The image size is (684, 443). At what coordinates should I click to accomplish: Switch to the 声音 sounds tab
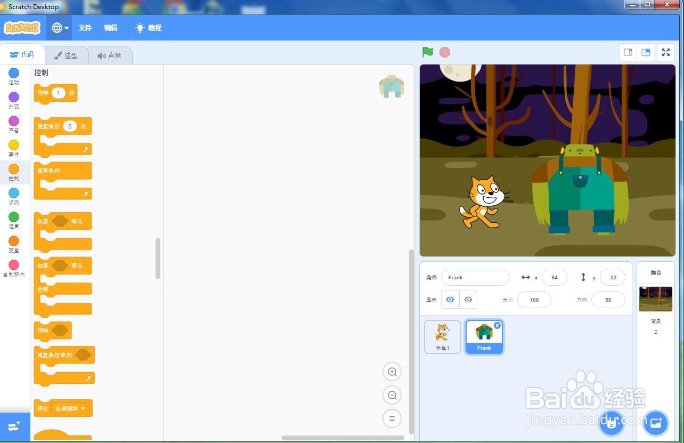click(110, 55)
